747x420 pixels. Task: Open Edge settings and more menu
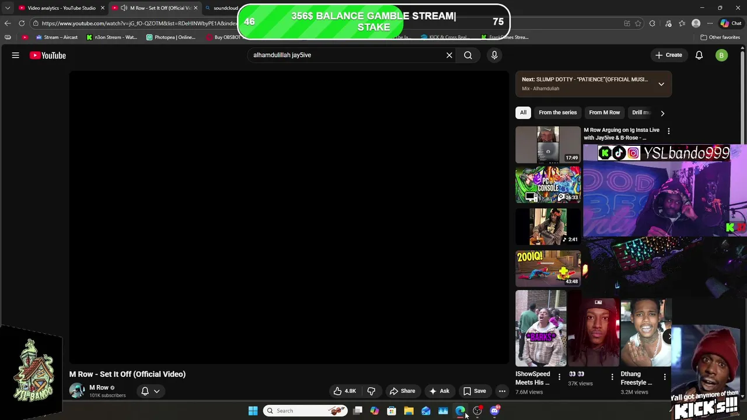point(710,23)
